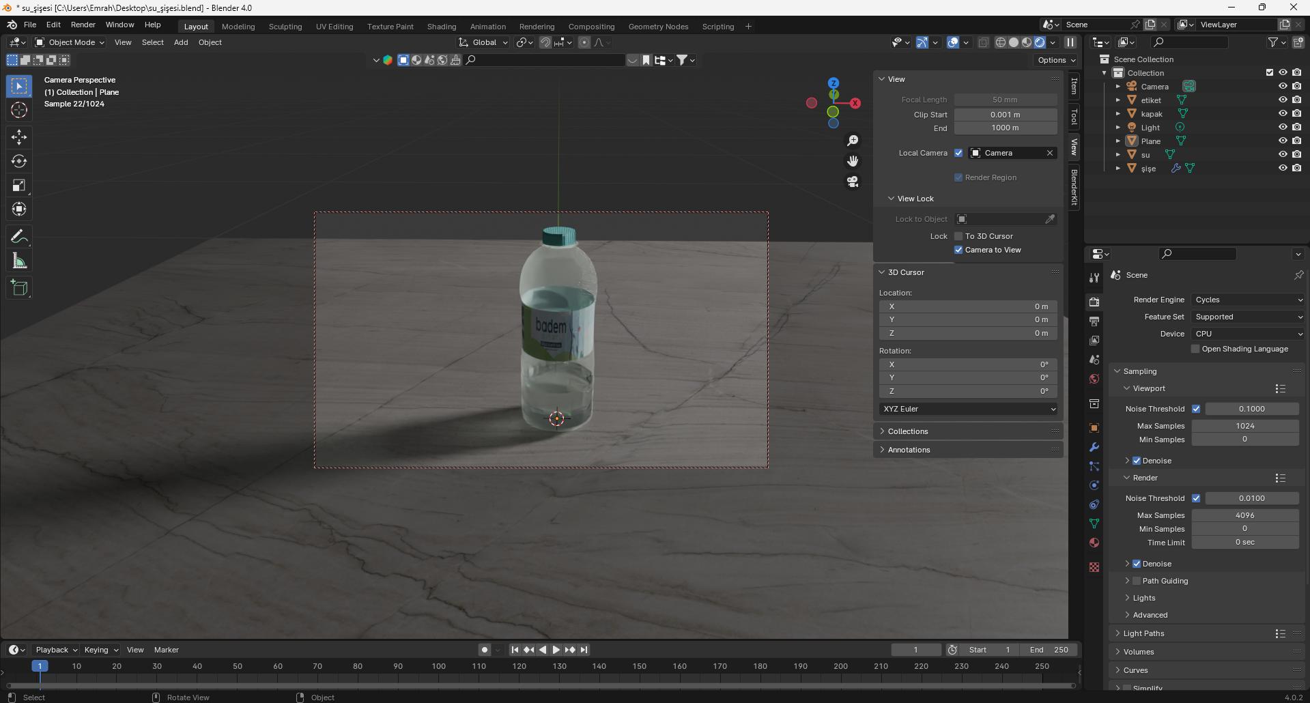Activate the Select Box tool
The height and width of the screenshot is (703, 1310).
(x=19, y=86)
